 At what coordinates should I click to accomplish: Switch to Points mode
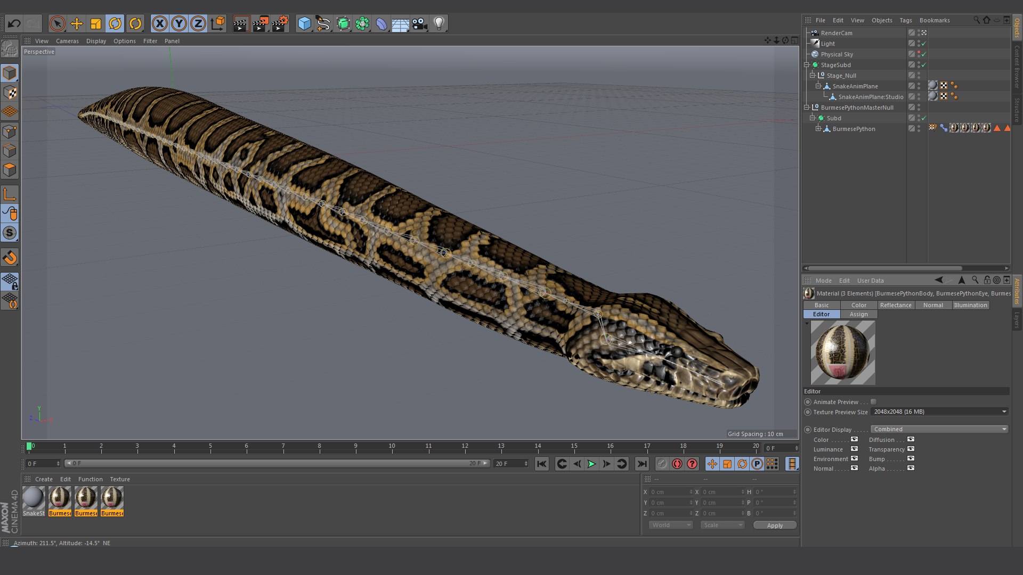[10, 132]
